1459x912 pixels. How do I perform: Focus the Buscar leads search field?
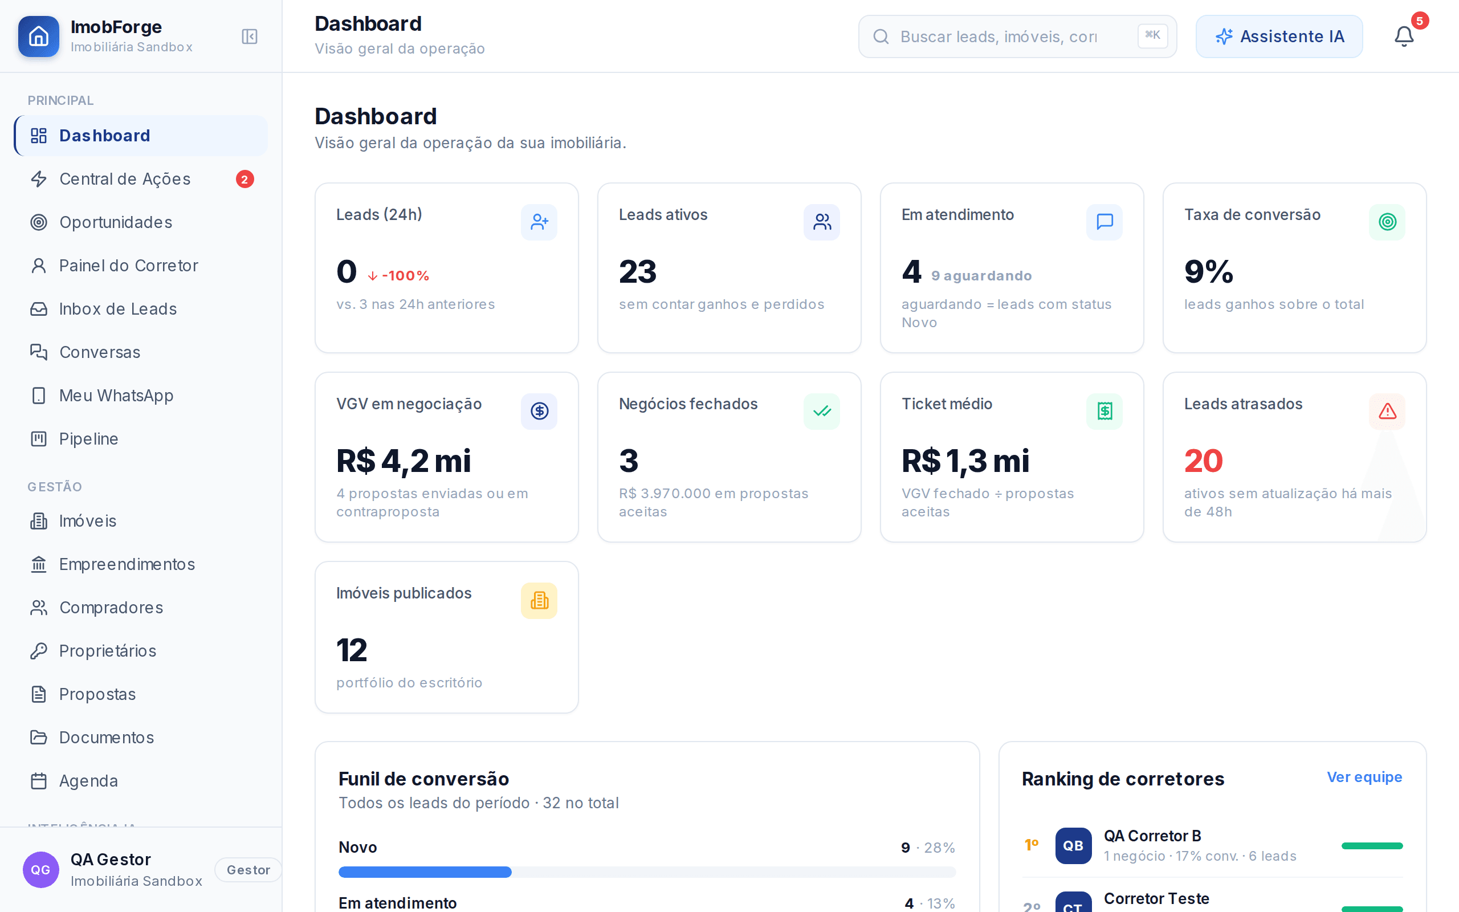(1017, 36)
